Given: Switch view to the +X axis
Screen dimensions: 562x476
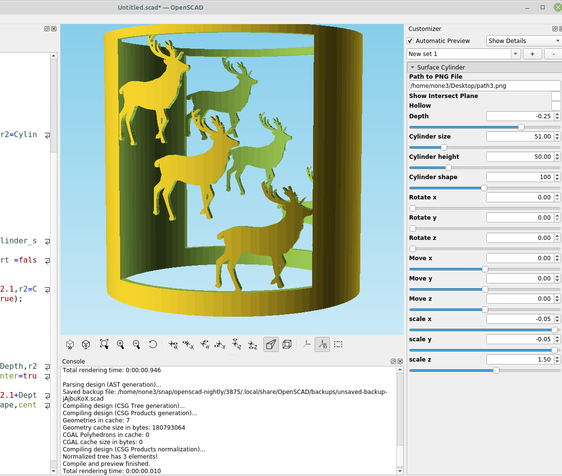Looking at the screenshot, I should [173, 344].
